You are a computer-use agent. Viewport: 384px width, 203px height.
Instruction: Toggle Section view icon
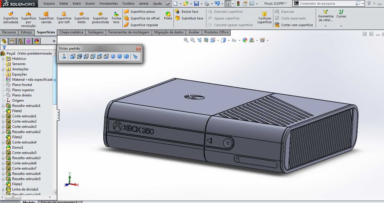[x=206, y=40]
